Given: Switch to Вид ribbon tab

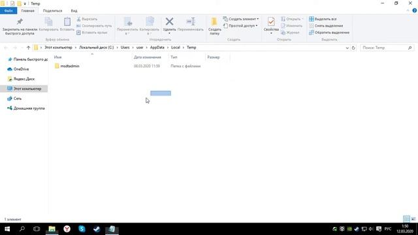Looking at the screenshot, I should tap(74, 10).
